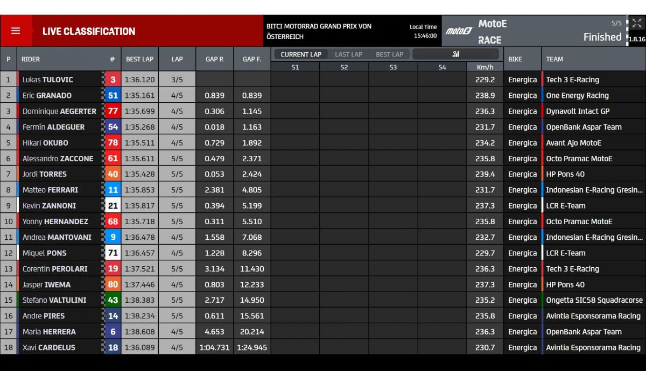Click team Tech 3 E-Racing for Tulovic
The width and height of the screenshot is (646, 371).
572,80
